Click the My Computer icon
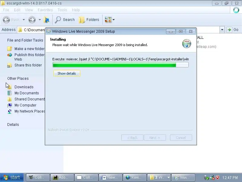The width and height of the screenshot is (242, 182). tap(10, 105)
